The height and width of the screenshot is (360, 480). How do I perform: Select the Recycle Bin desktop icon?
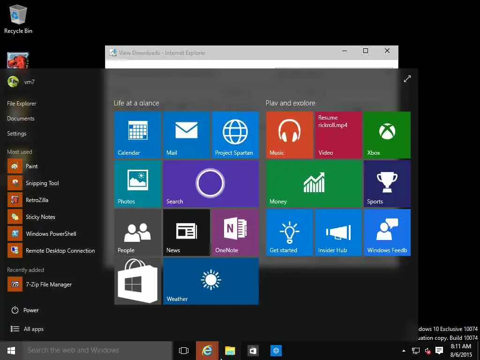(18, 19)
